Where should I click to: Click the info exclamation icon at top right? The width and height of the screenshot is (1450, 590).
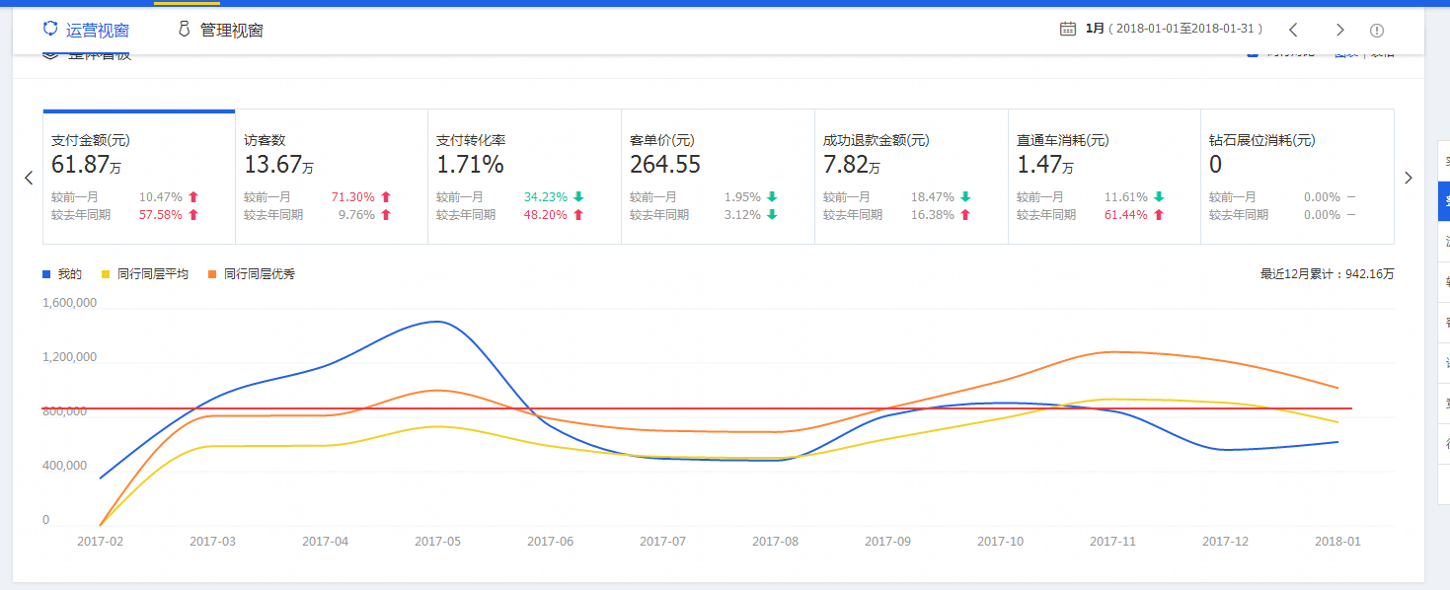1377,31
